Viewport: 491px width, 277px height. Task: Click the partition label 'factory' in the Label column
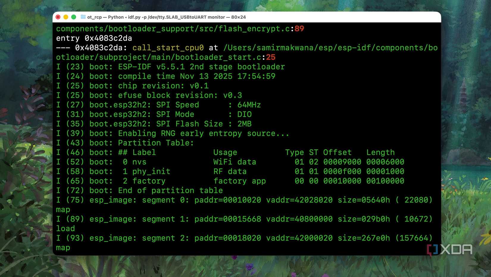(x=149, y=181)
